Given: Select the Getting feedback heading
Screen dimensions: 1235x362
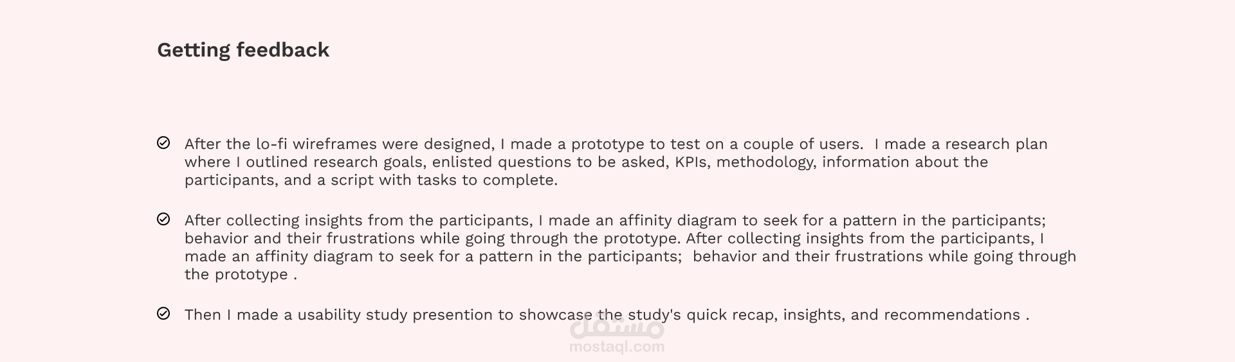Looking at the screenshot, I should pyautogui.click(x=243, y=50).
